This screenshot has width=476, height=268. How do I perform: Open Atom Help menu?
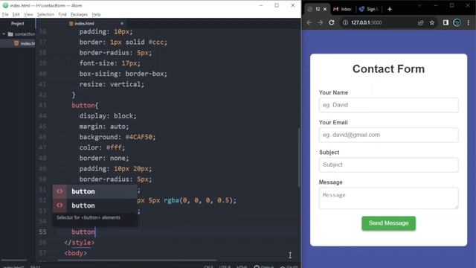96,14
